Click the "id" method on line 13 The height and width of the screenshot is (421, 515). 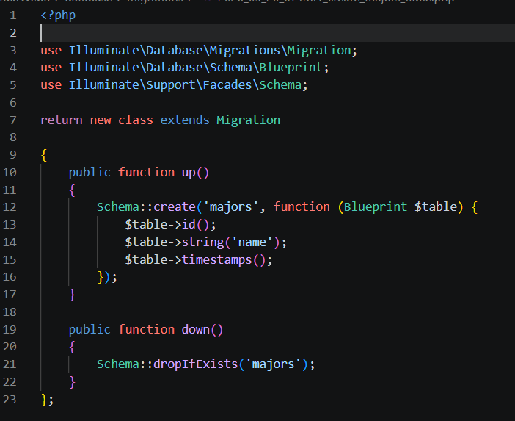point(189,224)
